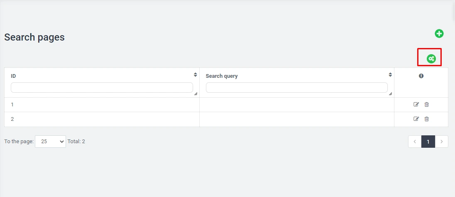This screenshot has height=197, width=455.
Task: Focus the ID filter input field
Action: [x=102, y=88]
